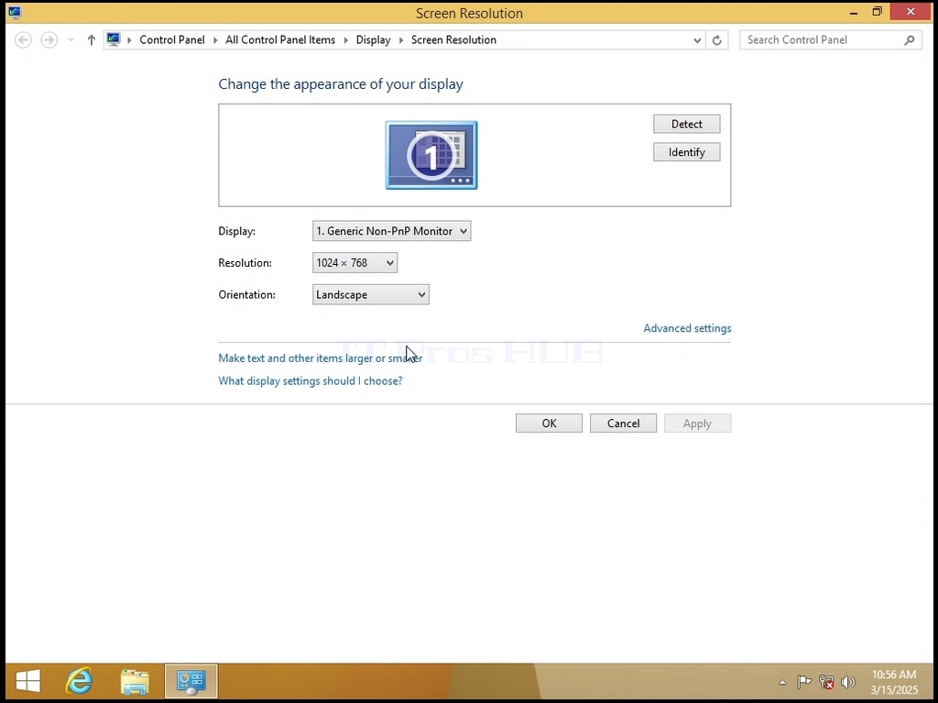The width and height of the screenshot is (938, 703).
Task: Open the Display monitor dropdown
Action: click(x=391, y=231)
